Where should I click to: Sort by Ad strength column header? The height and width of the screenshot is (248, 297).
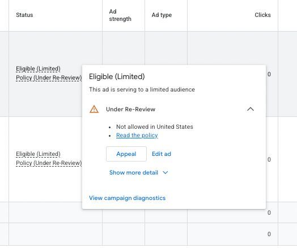point(120,15)
